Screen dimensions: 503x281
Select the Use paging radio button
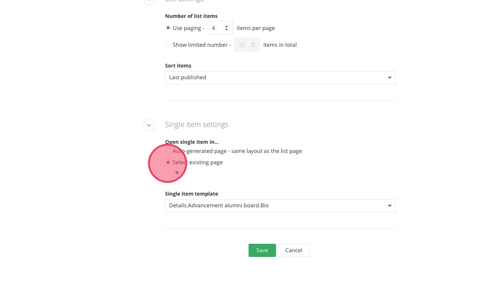(x=168, y=28)
